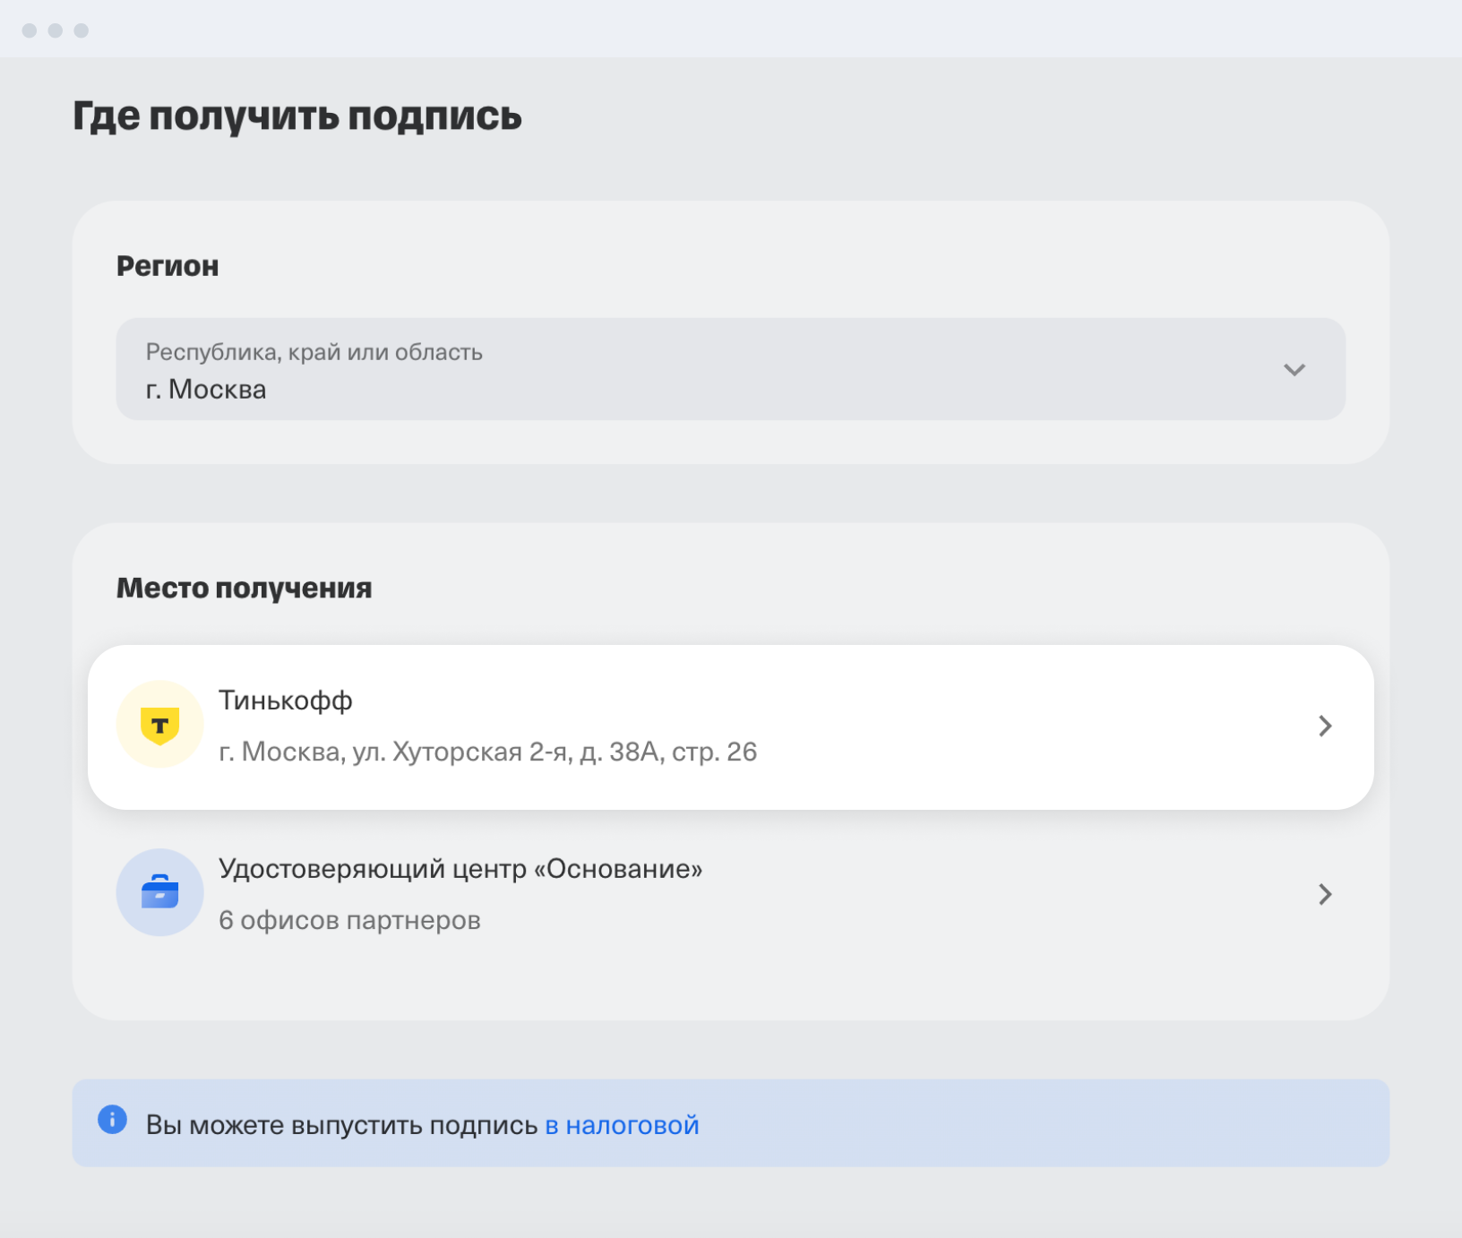Click the arrow on the Тинькофф row
Image resolution: width=1462 pixels, height=1238 pixels.
click(x=1325, y=726)
